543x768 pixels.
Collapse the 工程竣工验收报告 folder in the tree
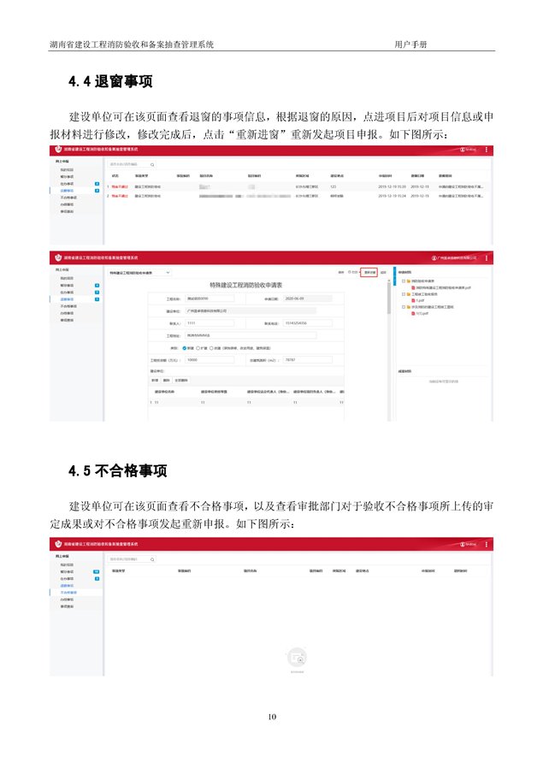pyautogui.click(x=402, y=293)
